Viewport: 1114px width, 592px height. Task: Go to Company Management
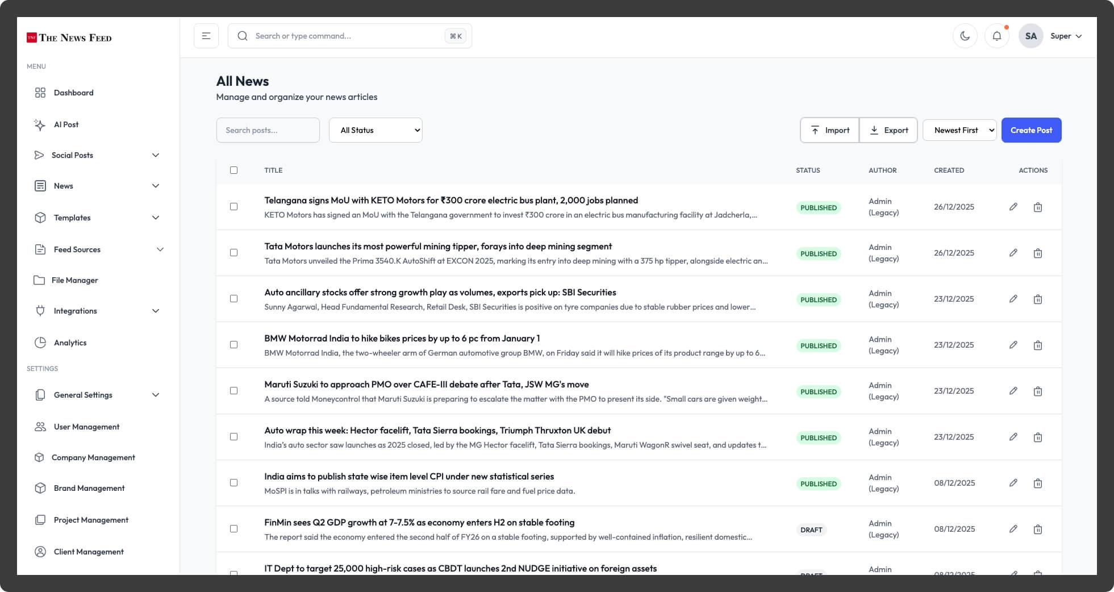tap(93, 457)
